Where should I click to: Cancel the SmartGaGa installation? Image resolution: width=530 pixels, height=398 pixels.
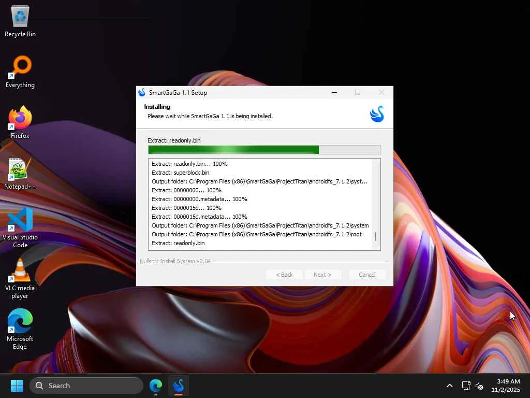point(367,275)
